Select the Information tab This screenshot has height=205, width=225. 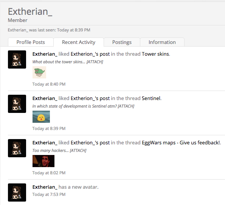coord(162,42)
